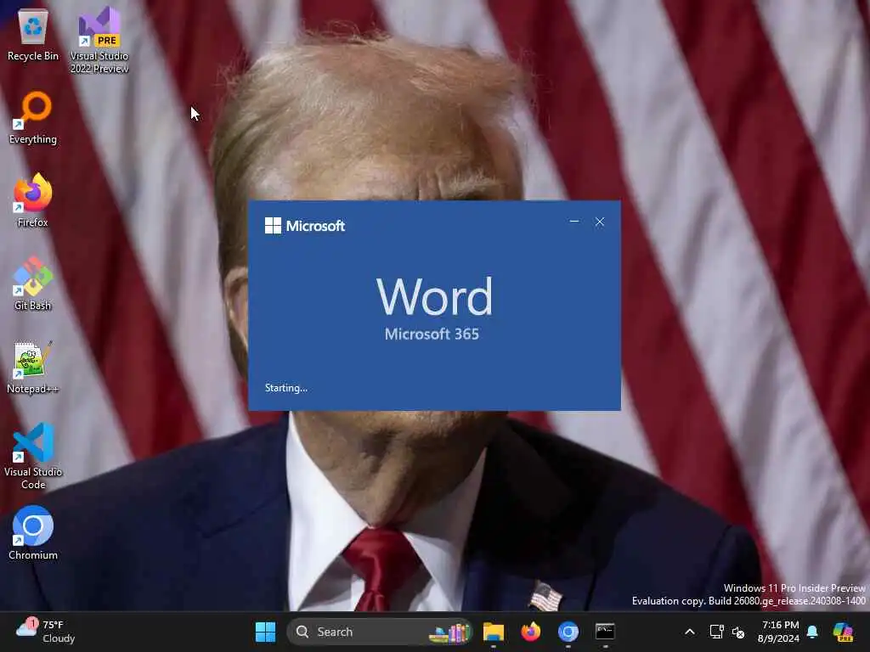Open the Windows Start menu
The image size is (870, 652).
click(265, 632)
